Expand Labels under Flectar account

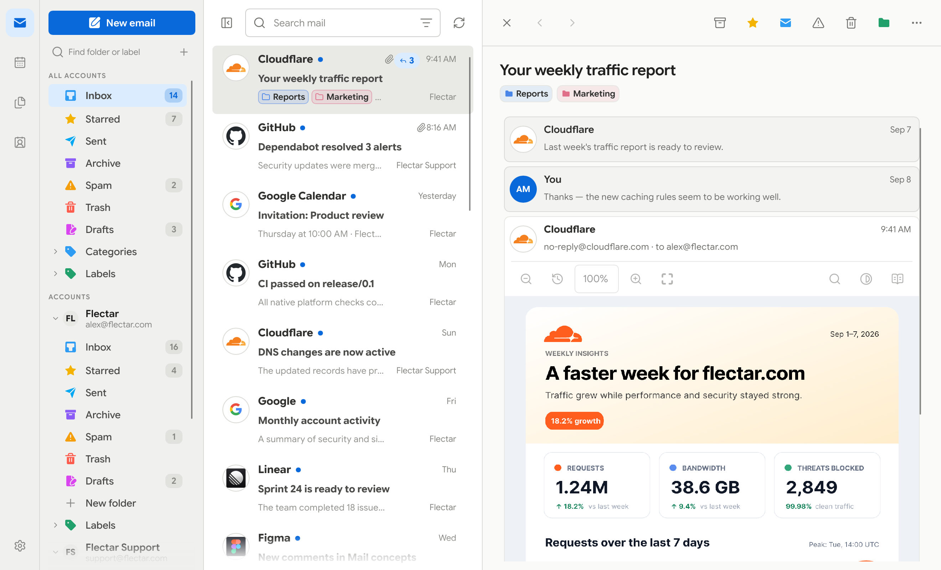(55, 525)
